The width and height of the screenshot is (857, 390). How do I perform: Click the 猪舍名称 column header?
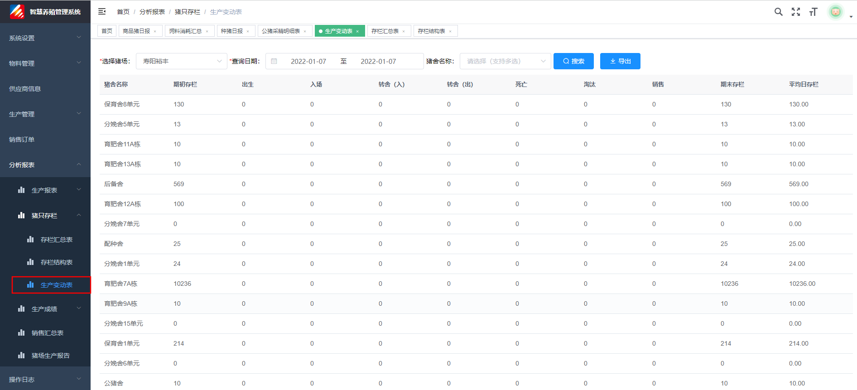click(116, 84)
